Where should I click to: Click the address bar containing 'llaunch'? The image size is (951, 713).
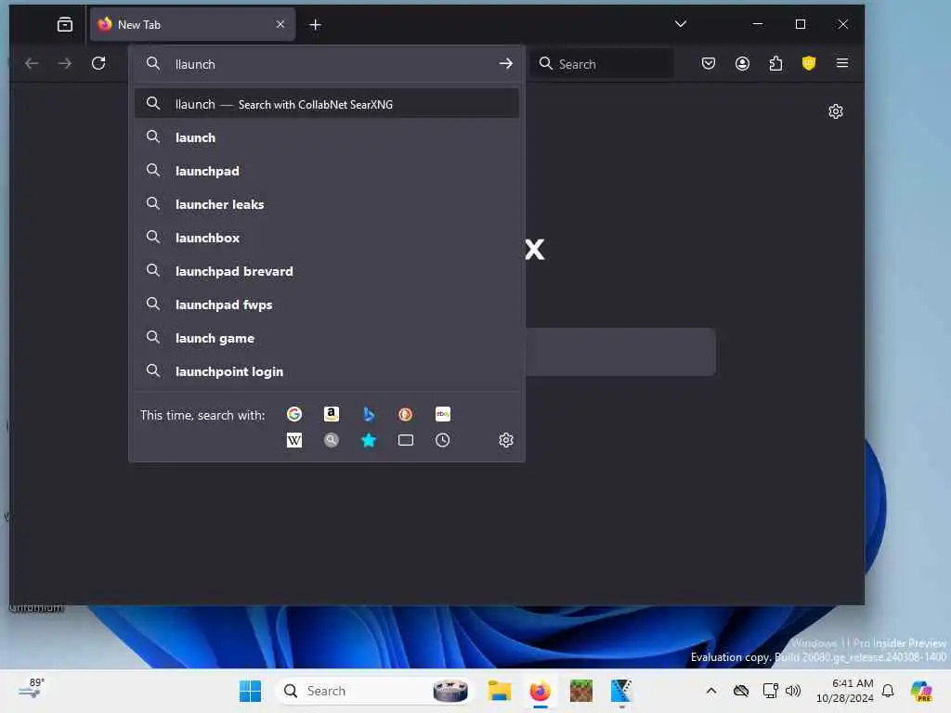pyautogui.click(x=328, y=64)
